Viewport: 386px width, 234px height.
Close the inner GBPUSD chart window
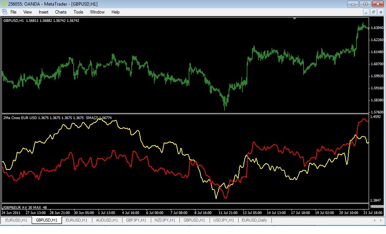[x=381, y=12]
